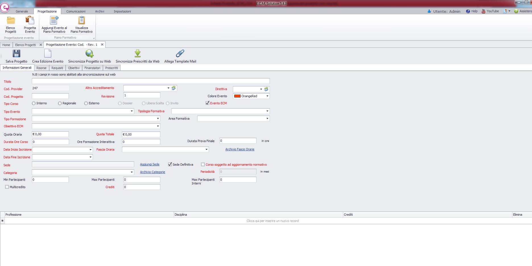
Task: Save project with Salva Progetto floppy icon
Action: click(16, 53)
